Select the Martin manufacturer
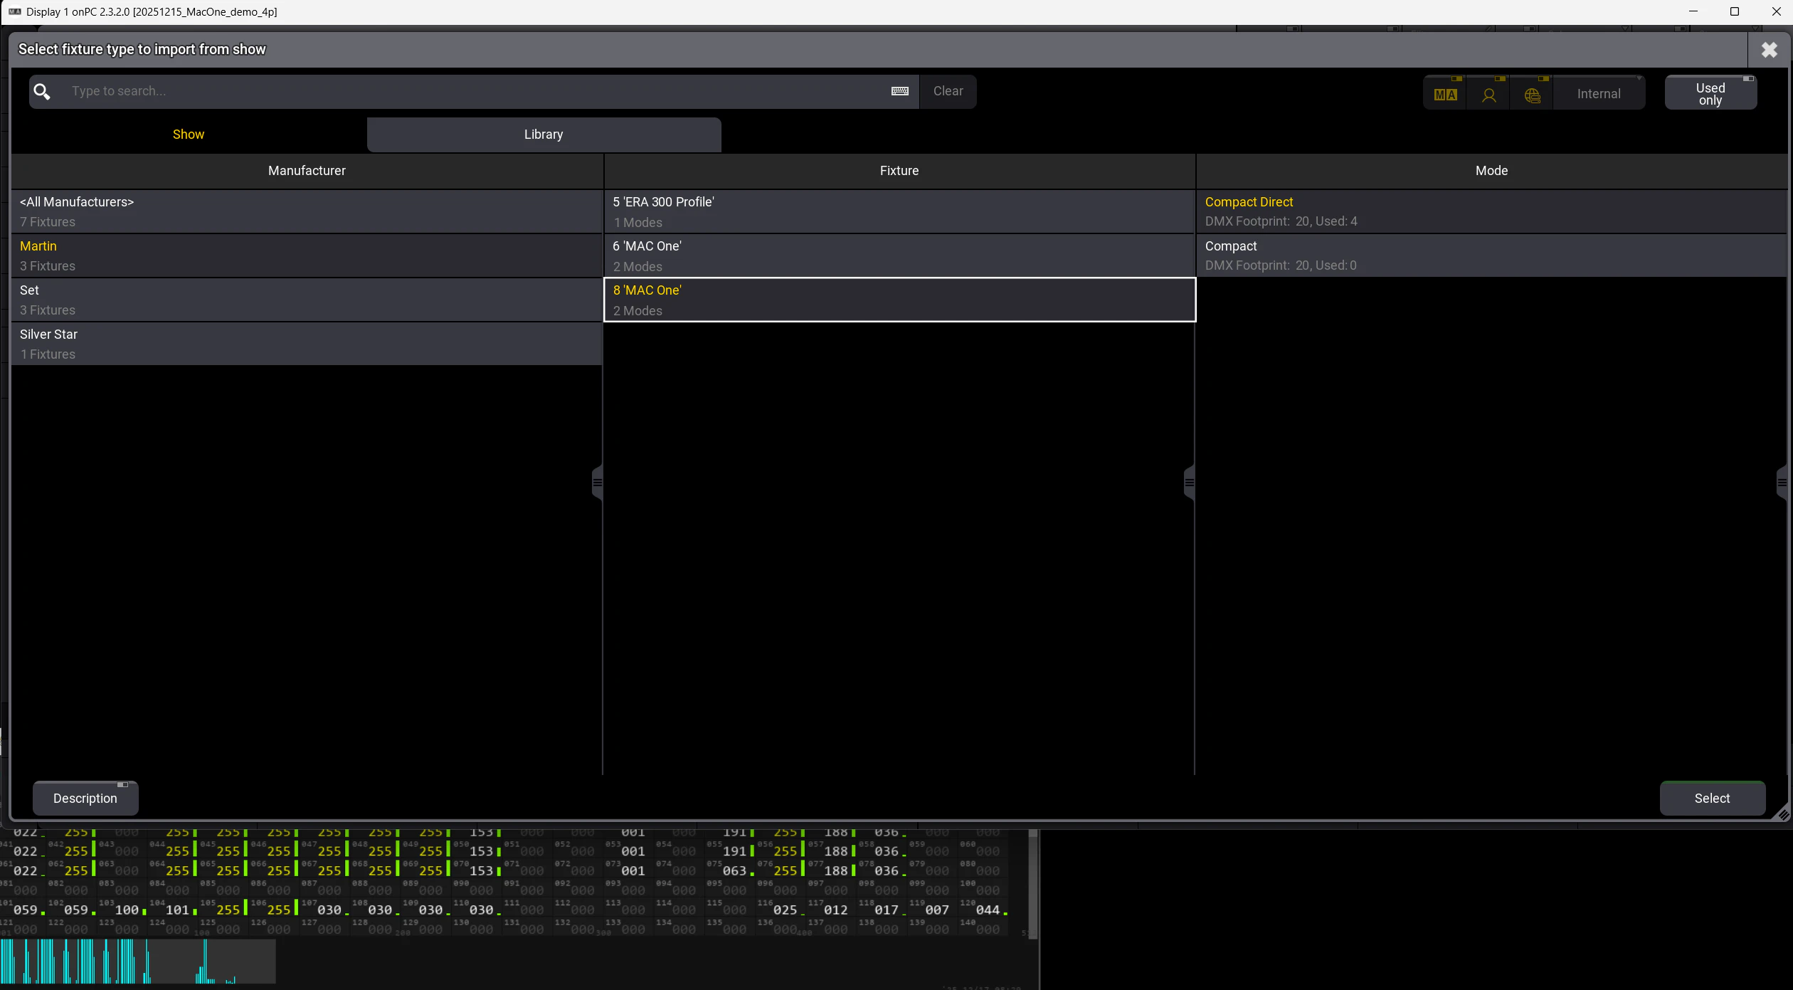The height and width of the screenshot is (990, 1793). pos(307,256)
